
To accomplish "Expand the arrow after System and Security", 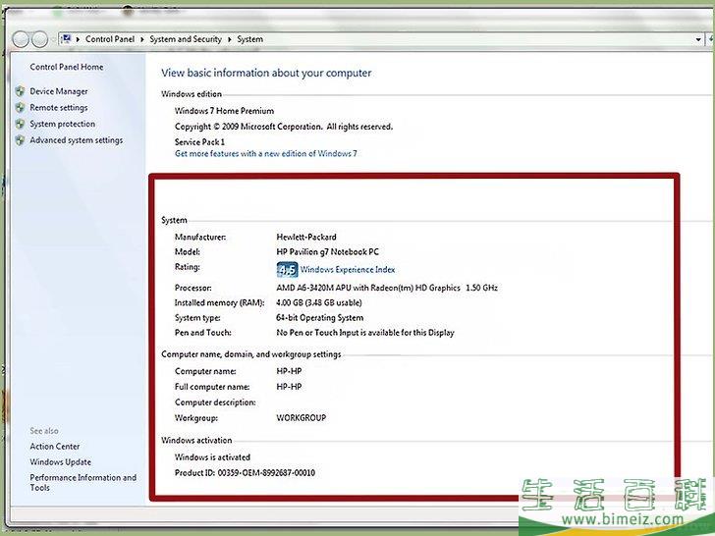I will pyautogui.click(x=230, y=39).
